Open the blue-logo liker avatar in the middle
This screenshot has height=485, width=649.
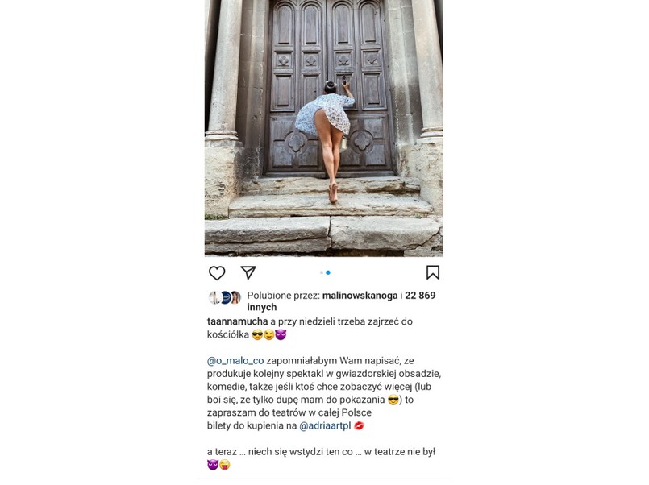click(226, 298)
